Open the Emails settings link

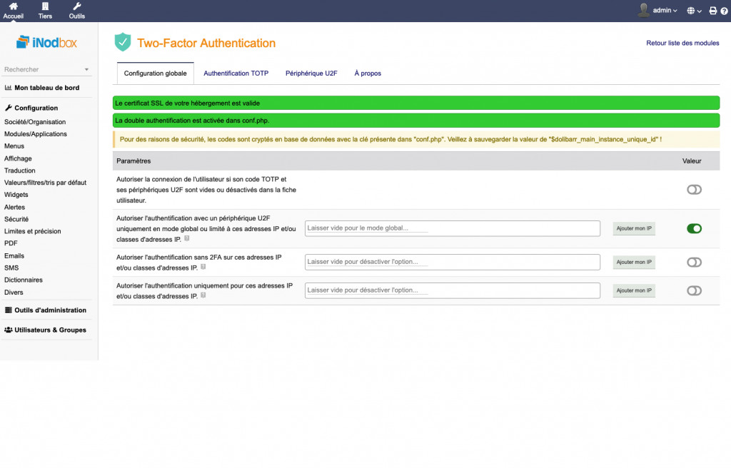(14, 256)
